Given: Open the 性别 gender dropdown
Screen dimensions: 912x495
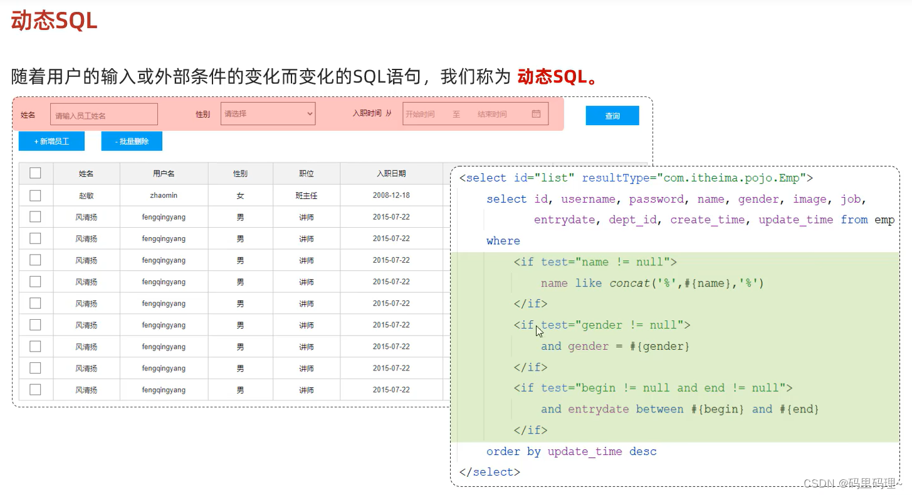Looking at the screenshot, I should [268, 113].
